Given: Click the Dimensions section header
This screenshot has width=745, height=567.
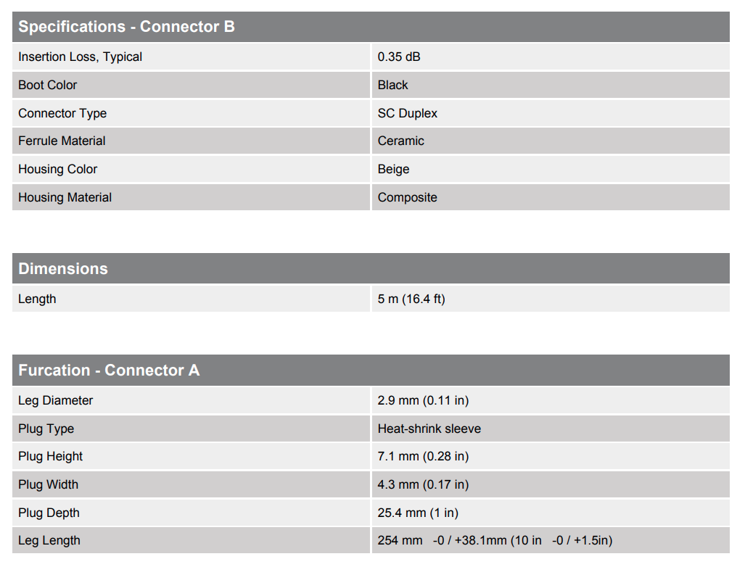Looking at the screenshot, I should point(63,268).
